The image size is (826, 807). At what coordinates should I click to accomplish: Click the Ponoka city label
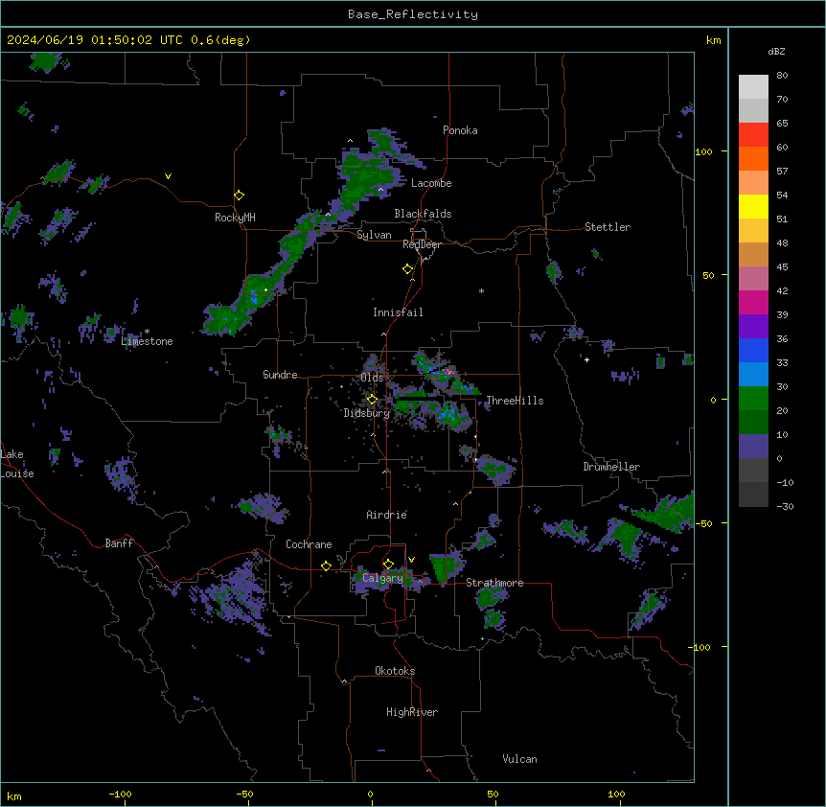click(460, 130)
